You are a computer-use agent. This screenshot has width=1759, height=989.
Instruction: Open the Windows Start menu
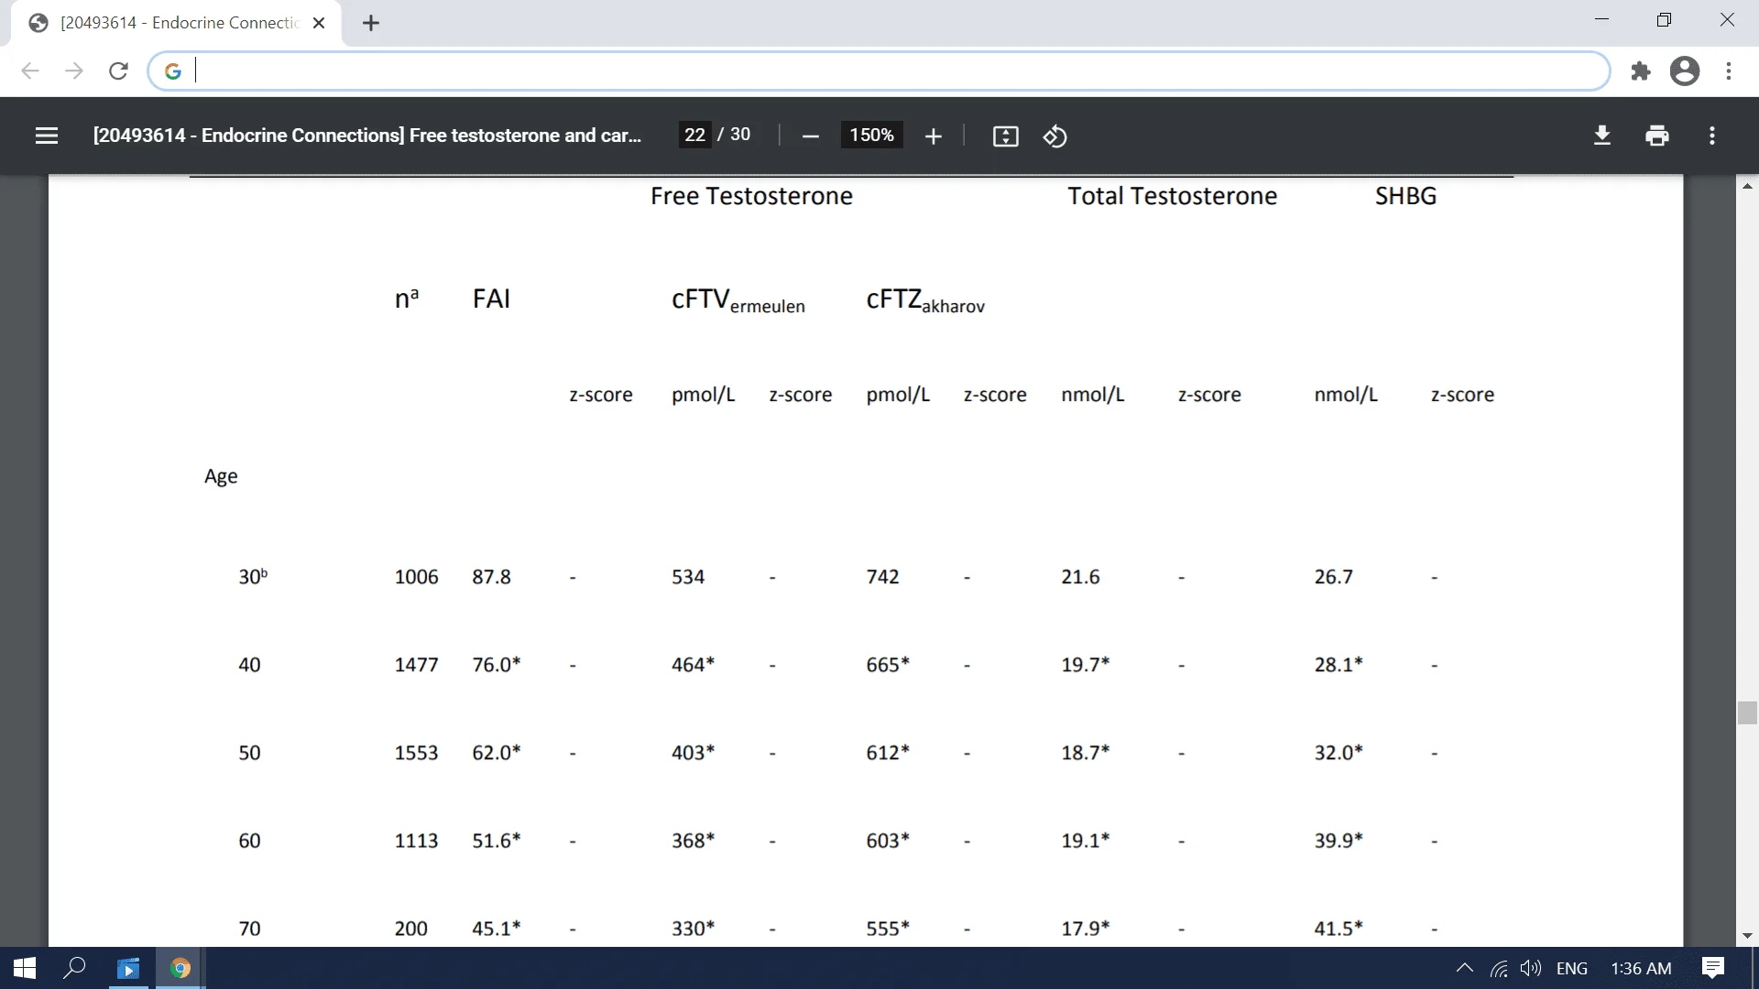coord(25,968)
